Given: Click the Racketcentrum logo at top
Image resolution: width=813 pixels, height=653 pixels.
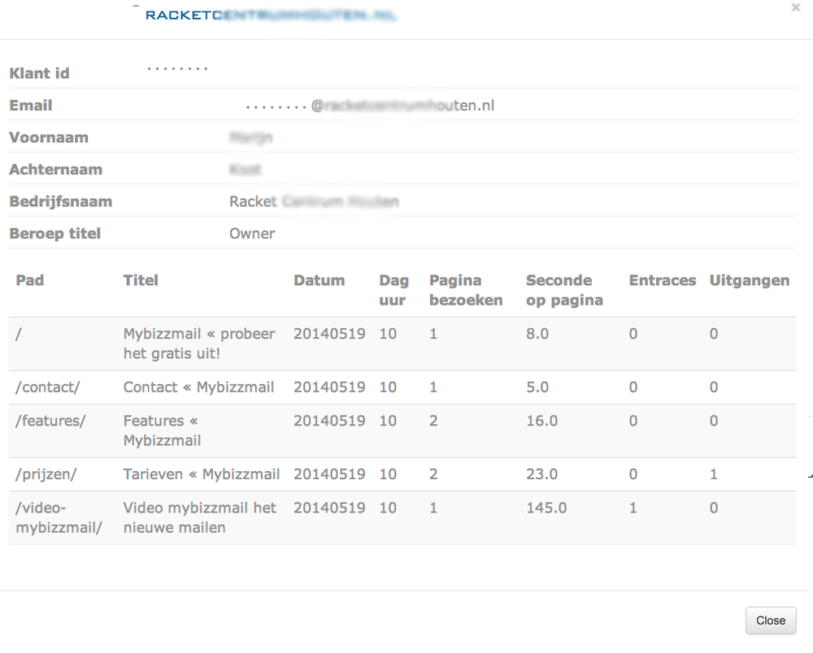Looking at the screenshot, I should point(270,15).
